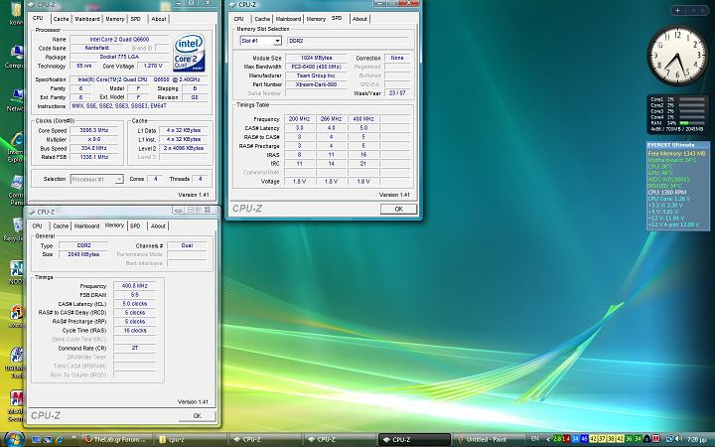This screenshot has width=715, height=447.
Task: Switch to TheLab.gr Forum taskbar button
Action: click(117, 439)
